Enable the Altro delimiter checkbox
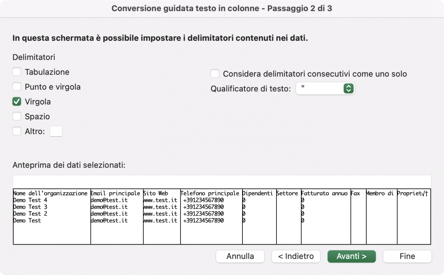Image resolution: width=444 pixels, height=275 pixels. pyautogui.click(x=17, y=132)
